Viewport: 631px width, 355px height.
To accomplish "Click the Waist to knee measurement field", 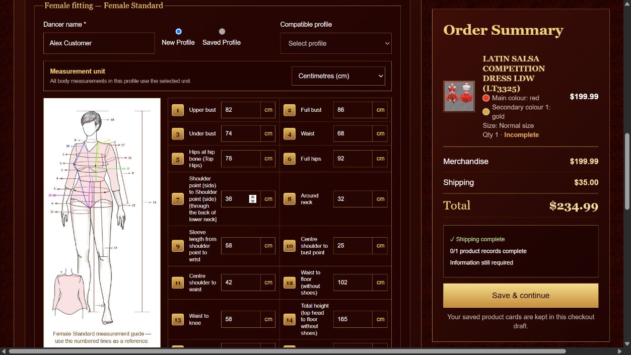I will [241, 319].
